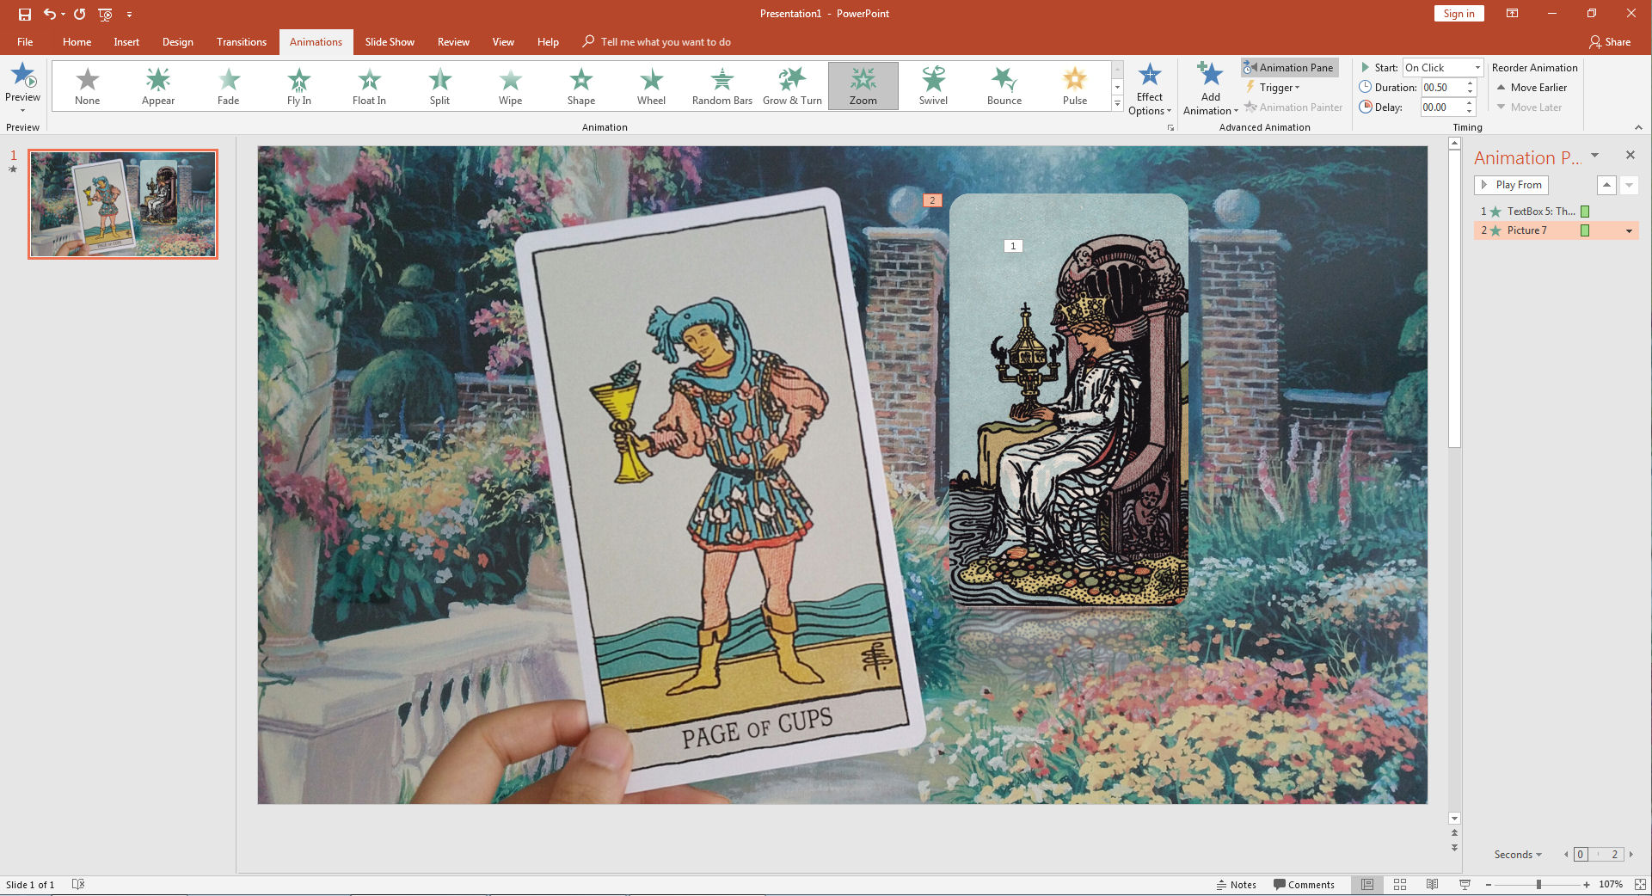Open the Effect Options dropdown
Image resolution: width=1652 pixels, height=896 pixels.
point(1149,89)
